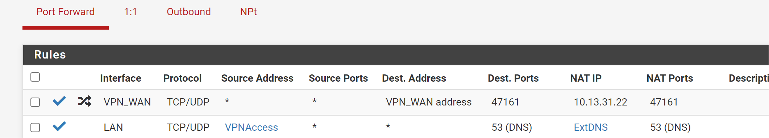Open the 1:1 NAT tab
Image resolution: width=769 pixels, height=138 pixels.
130,12
